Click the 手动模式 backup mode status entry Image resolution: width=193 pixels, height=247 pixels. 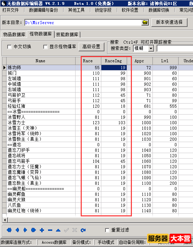click(106, 242)
